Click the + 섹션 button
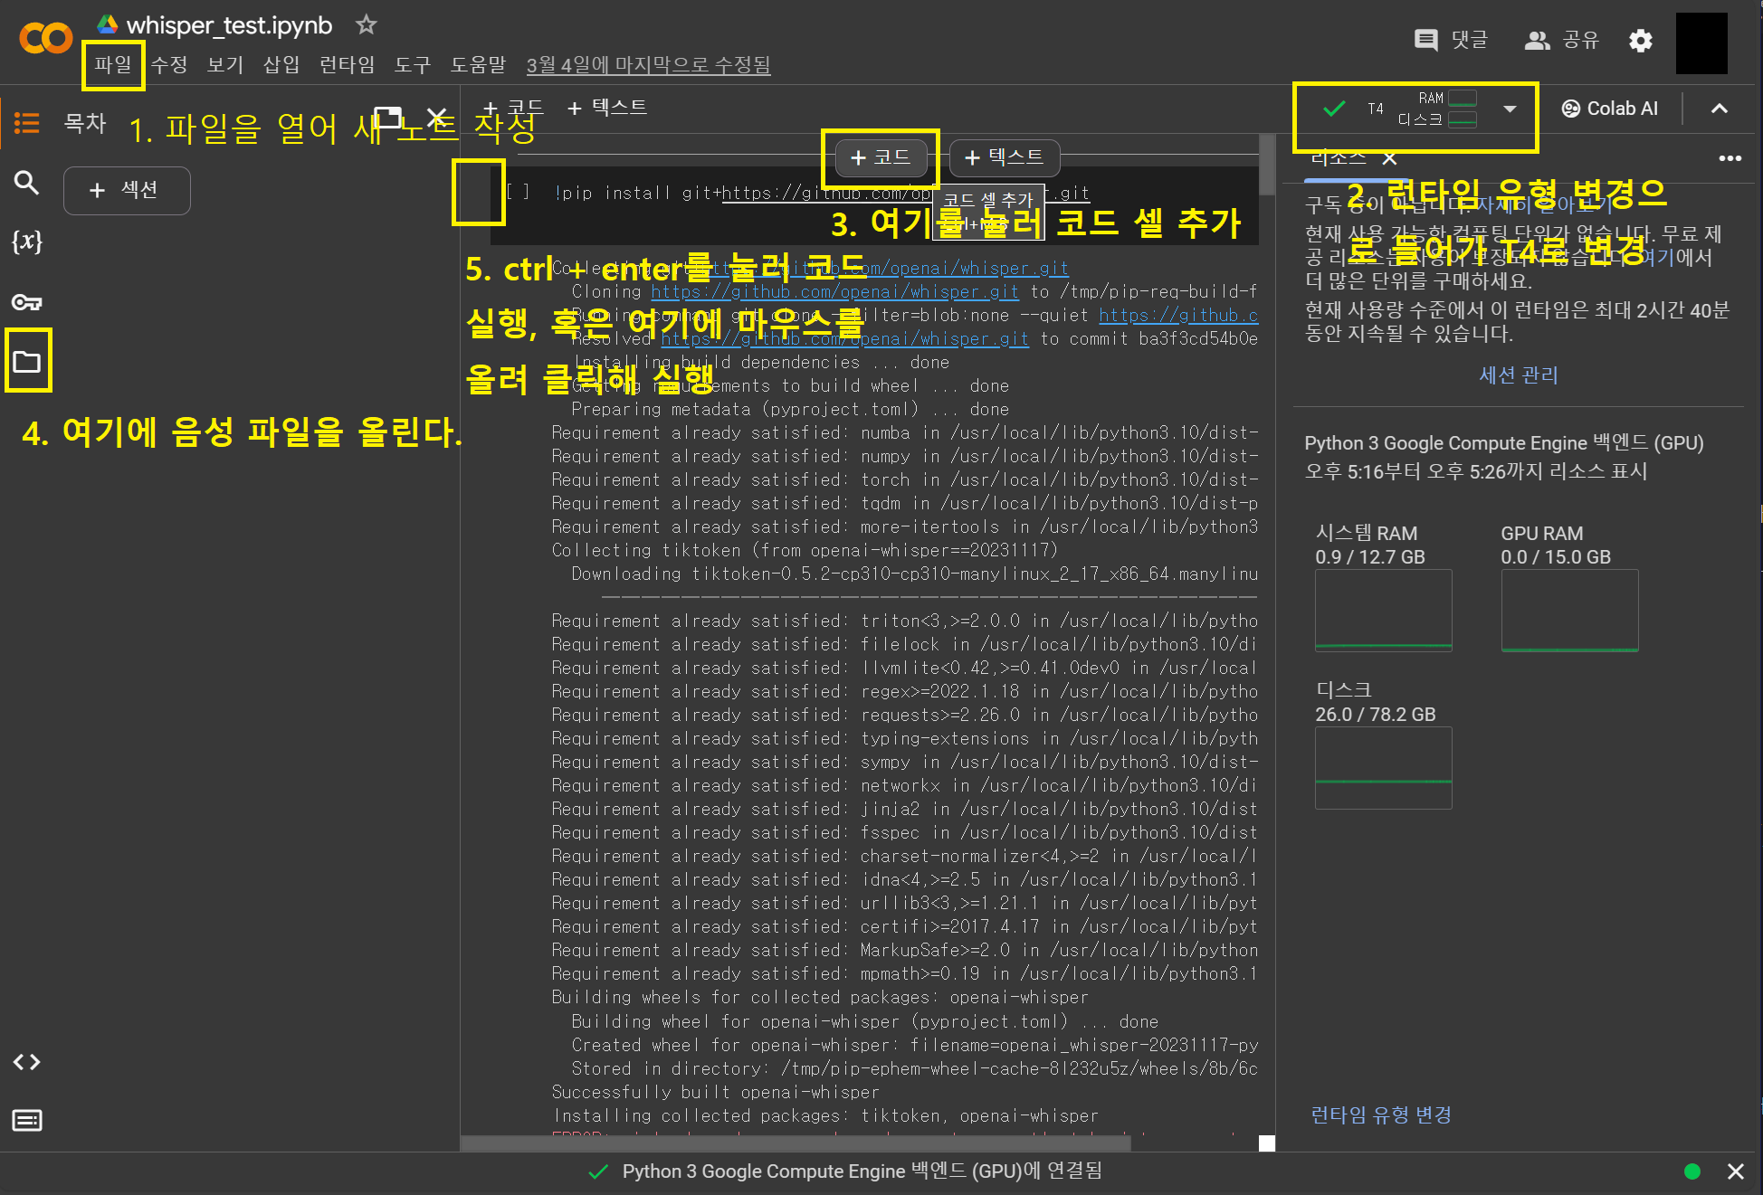Viewport: 1763px width, 1195px height. tap(127, 190)
